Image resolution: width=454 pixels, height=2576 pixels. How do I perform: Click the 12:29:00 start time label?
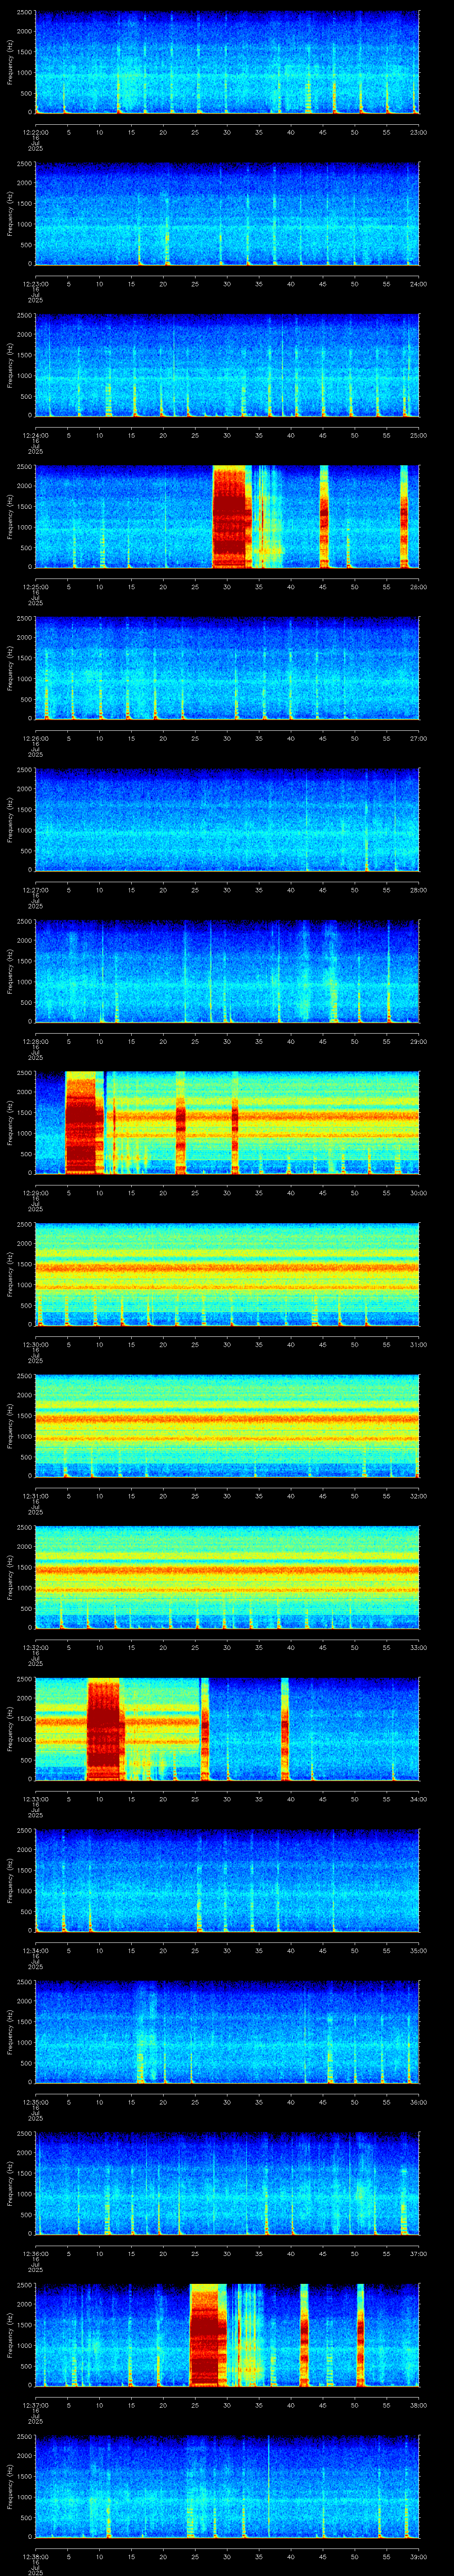click(x=35, y=1193)
